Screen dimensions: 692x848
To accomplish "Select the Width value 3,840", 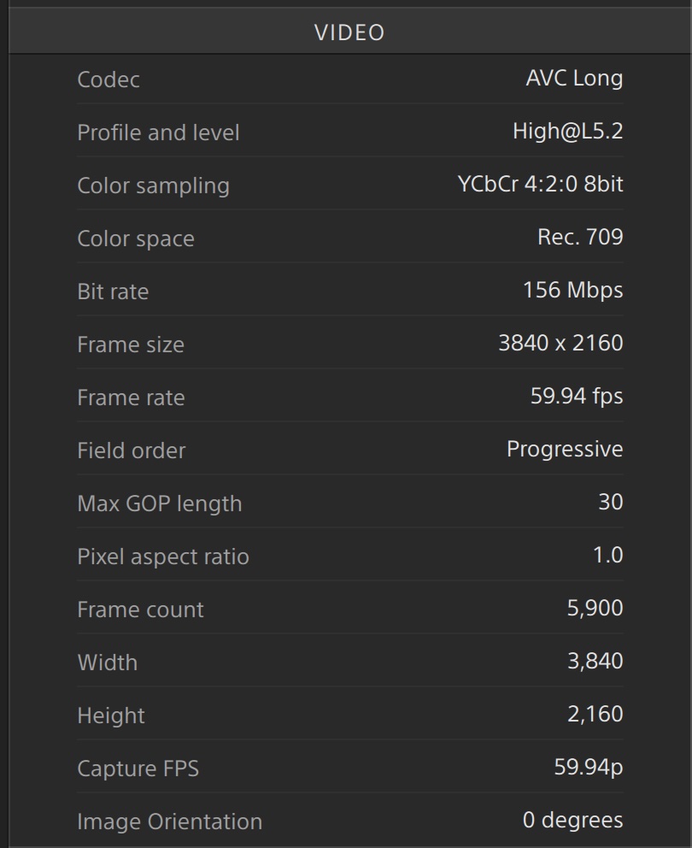I will (x=595, y=662).
